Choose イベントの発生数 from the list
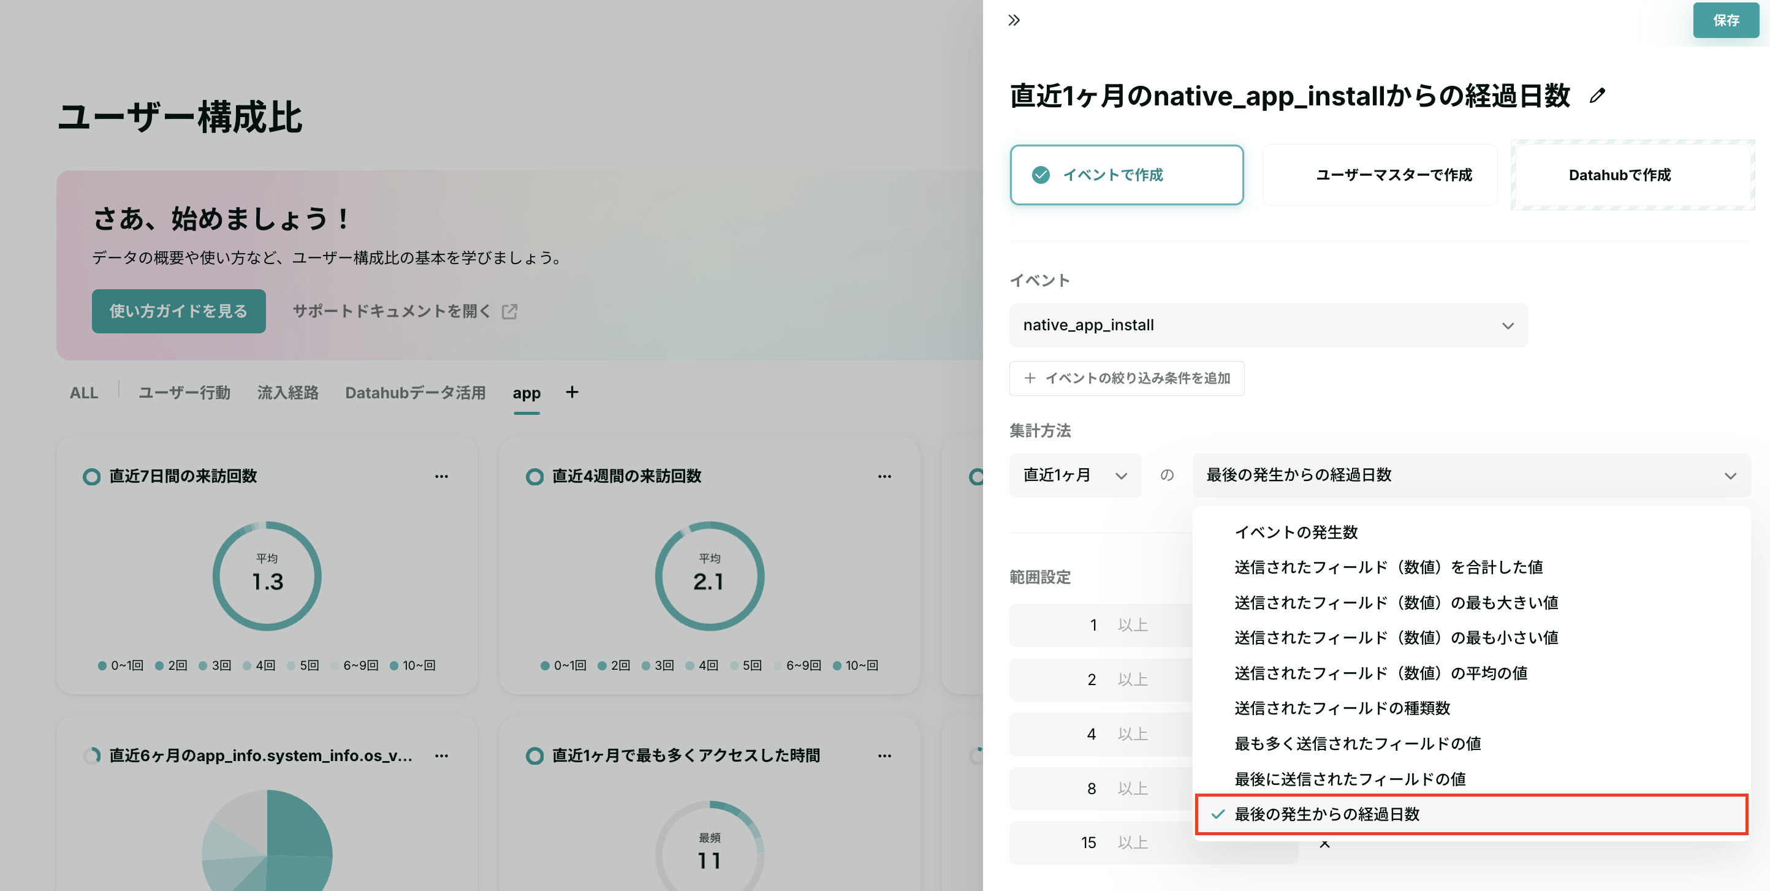1770x891 pixels. (x=1471, y=532)
